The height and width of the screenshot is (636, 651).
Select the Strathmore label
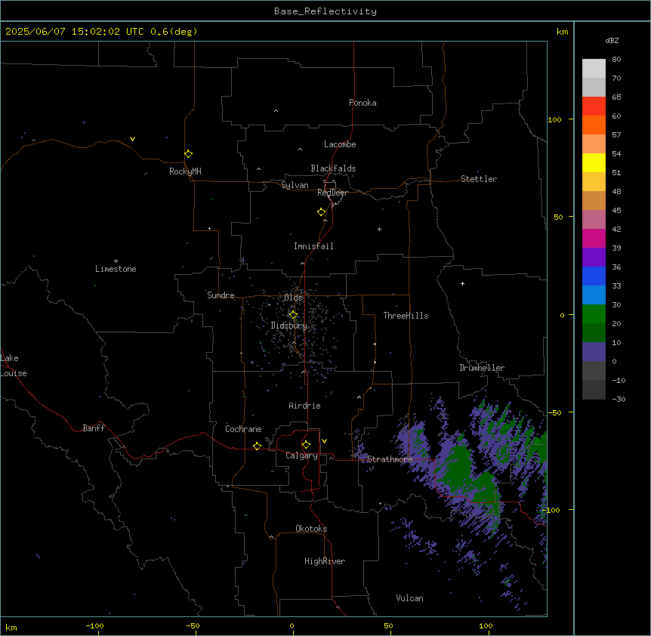click(x=390, y=459)
